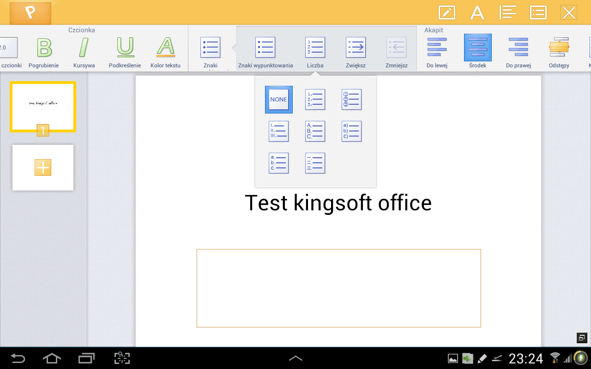Screen dimensions: 591x369
Task: Expand the bottom bar up chevron
Action: click(295, 358)
